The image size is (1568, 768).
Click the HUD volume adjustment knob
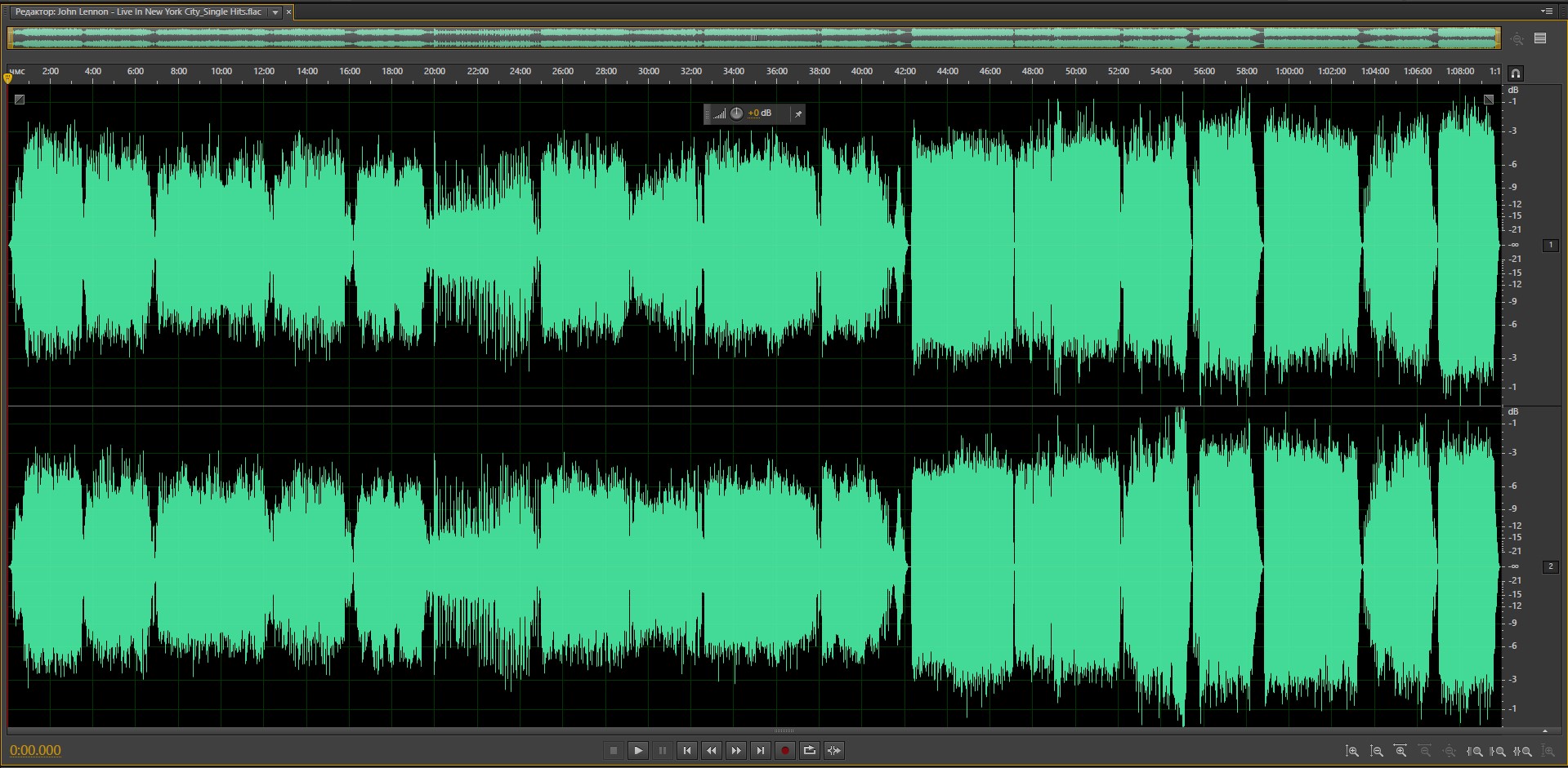736,113
